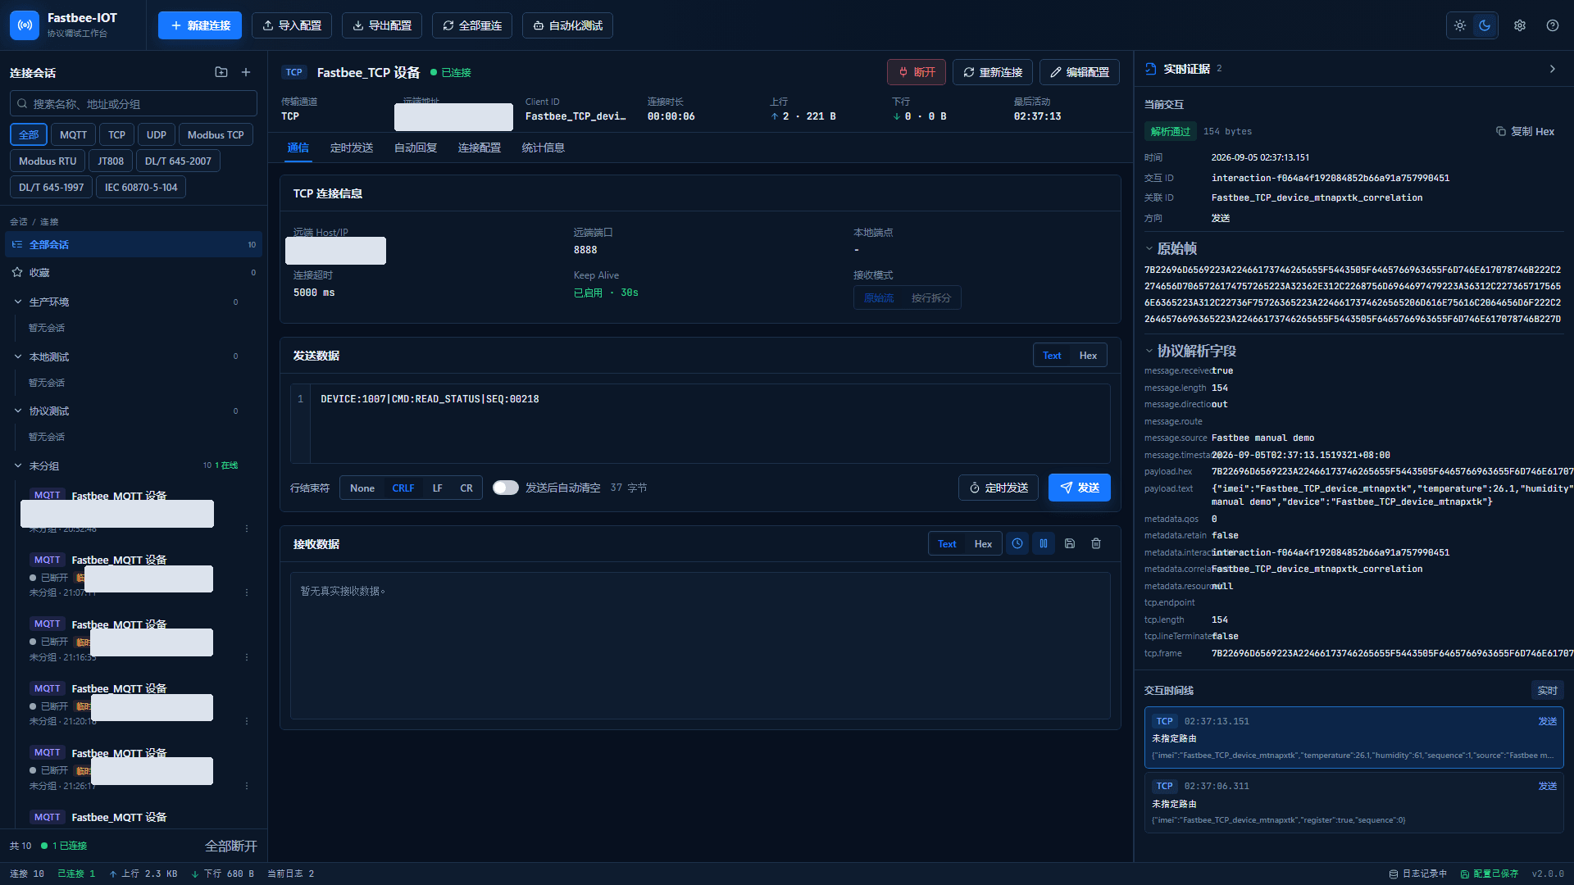
Task: Collapse the 协议测试 group
Action: point(18,411)
